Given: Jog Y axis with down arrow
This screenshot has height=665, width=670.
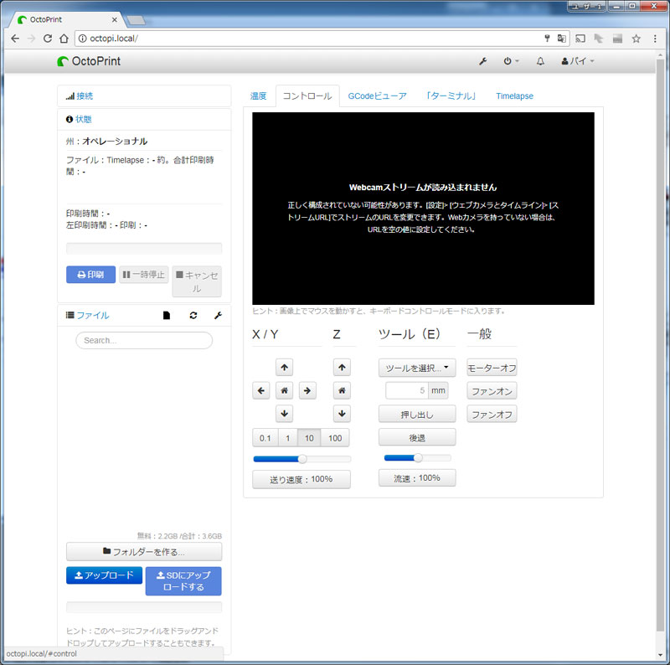Looking at the screenshot, I should 284,413.
